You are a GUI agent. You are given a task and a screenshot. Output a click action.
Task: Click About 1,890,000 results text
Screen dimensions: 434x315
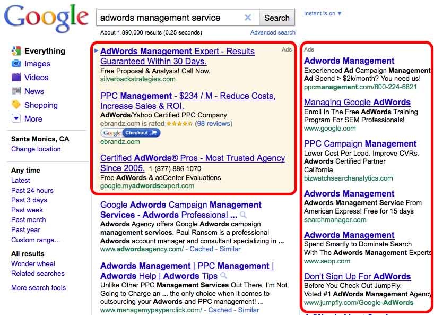click(x=151, y=32)
